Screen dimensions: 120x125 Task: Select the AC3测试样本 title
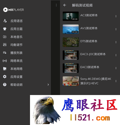pos(89,15)
